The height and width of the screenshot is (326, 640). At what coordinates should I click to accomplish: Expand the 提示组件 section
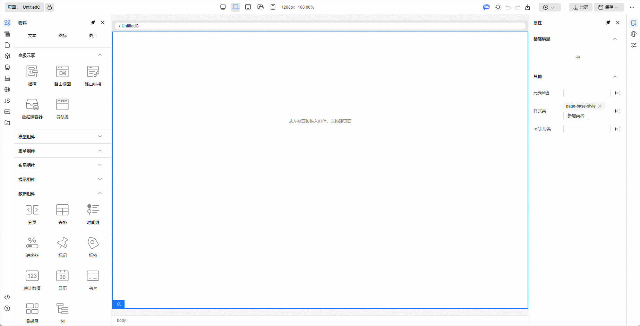pos(100,179)
